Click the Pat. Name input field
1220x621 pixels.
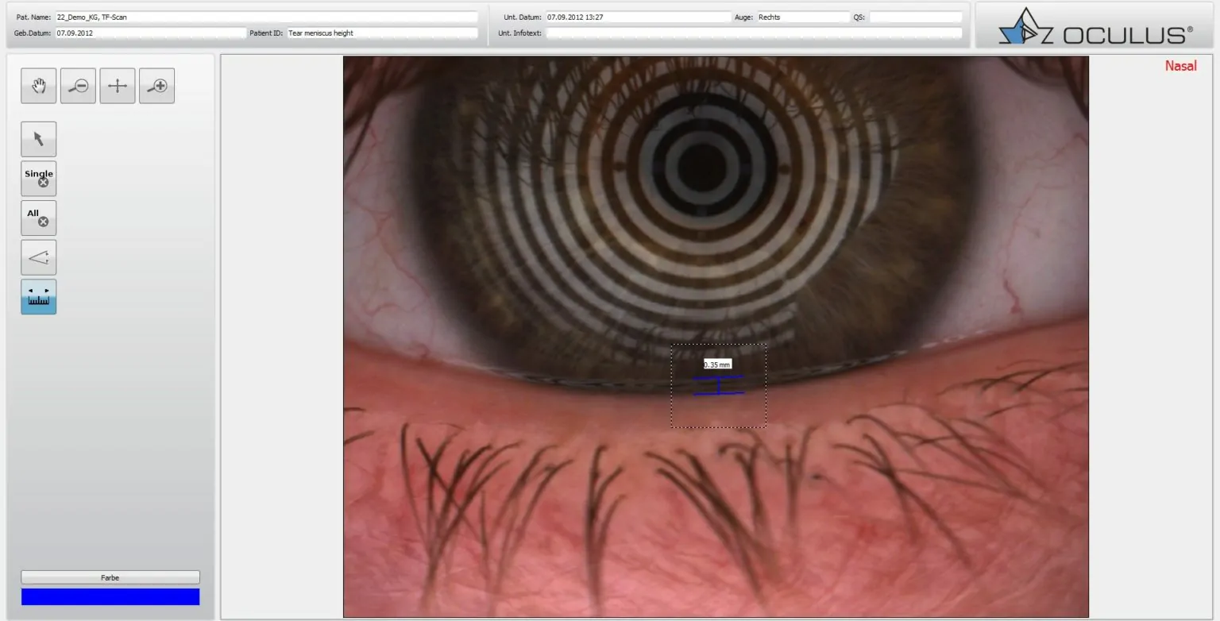pos(266,17)
